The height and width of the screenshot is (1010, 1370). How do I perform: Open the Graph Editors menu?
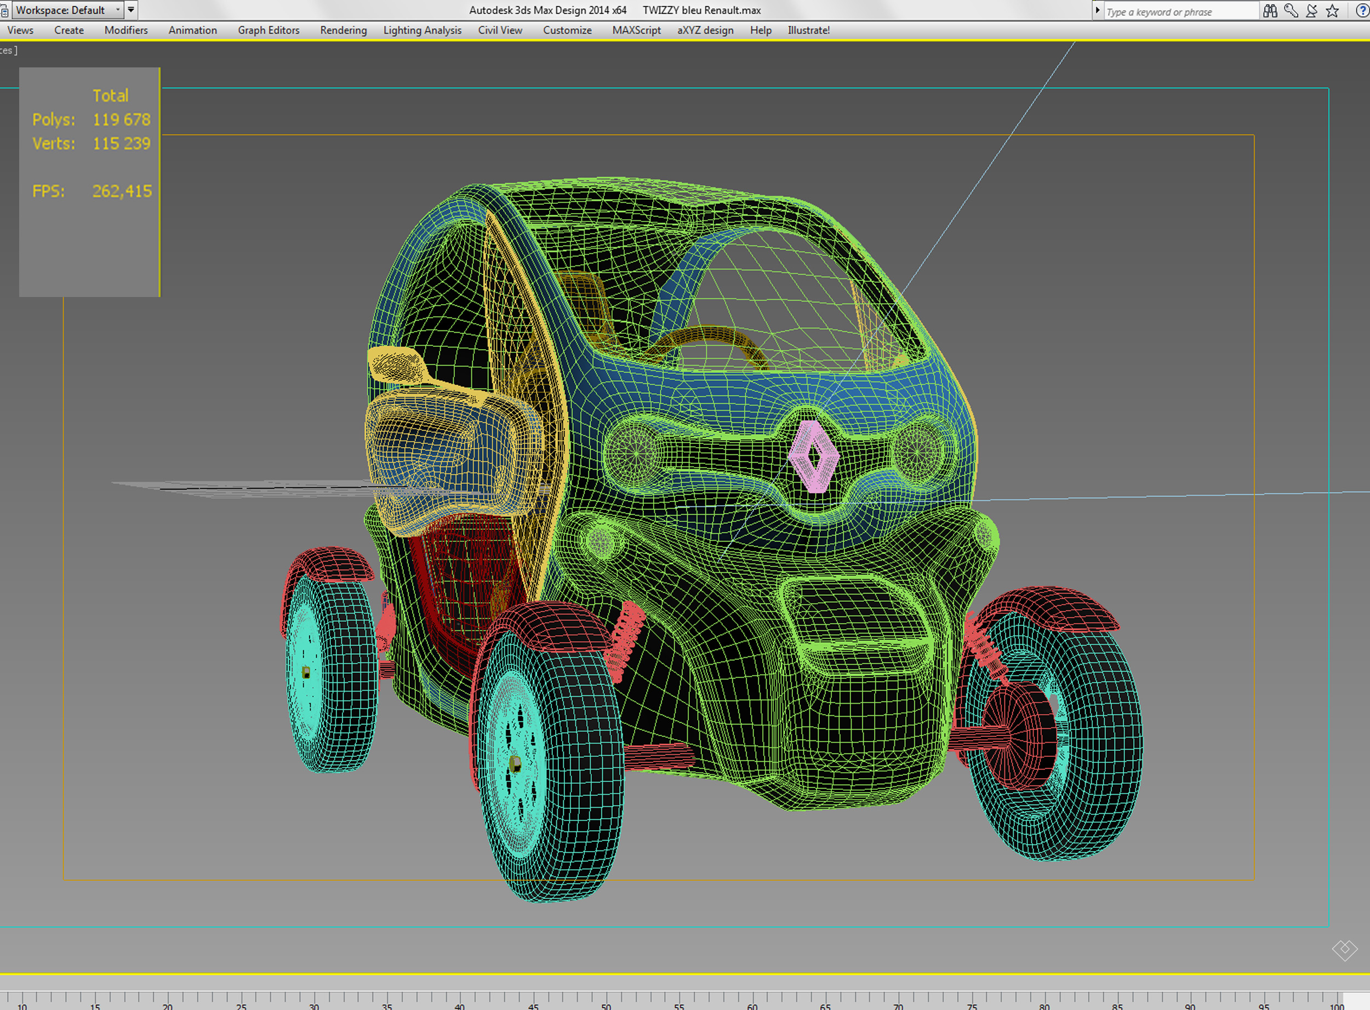tap(269, 30)
